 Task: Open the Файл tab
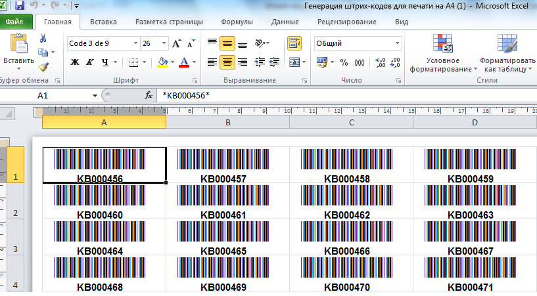click(14, 22)
